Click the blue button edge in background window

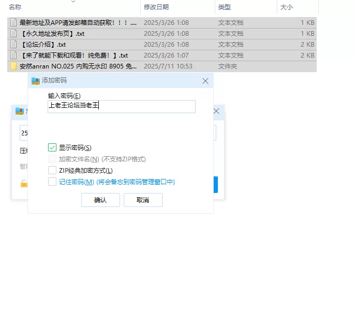pyautogui.click(x=216, y=185)
